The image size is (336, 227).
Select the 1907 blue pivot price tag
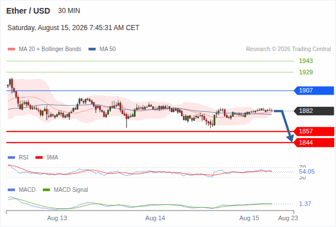[x=314, y=91]
